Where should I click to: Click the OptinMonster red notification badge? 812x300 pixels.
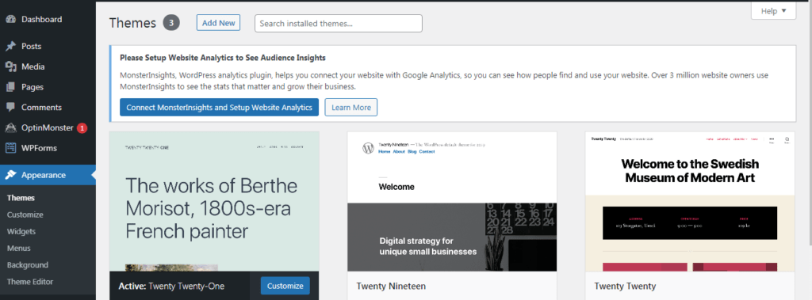point(82,127)
